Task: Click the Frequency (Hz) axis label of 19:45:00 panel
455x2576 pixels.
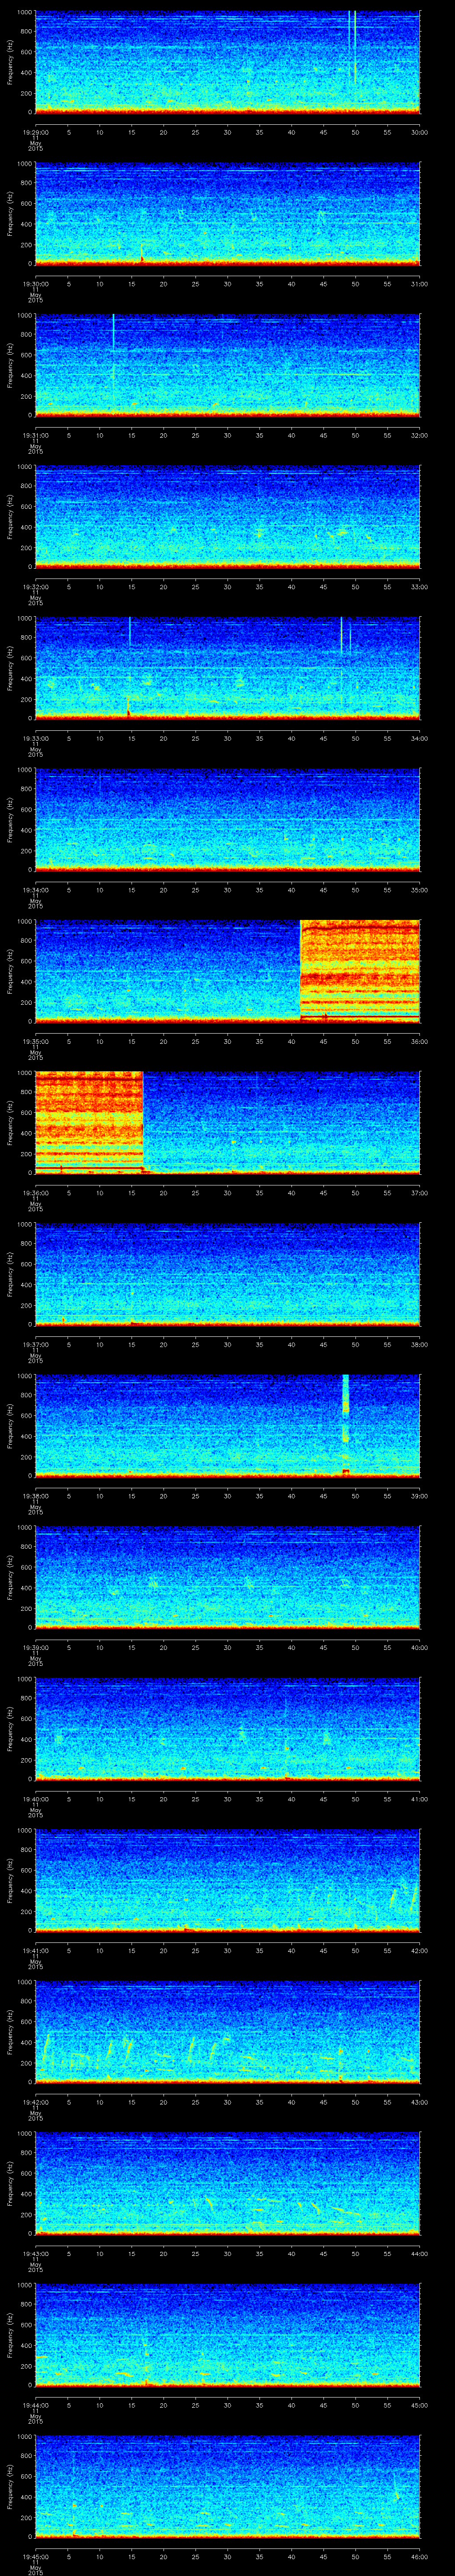Action: pyautogui.click(x=11, y=2486)
